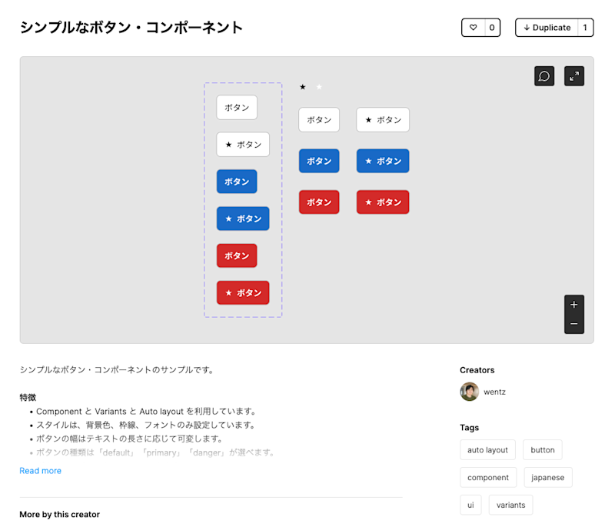Image resolution: width=615 pixels, height=524 pixels.
Task: Click the bullet starting with スタイルは
Action: pyautogui.click(x=146, y=425)
